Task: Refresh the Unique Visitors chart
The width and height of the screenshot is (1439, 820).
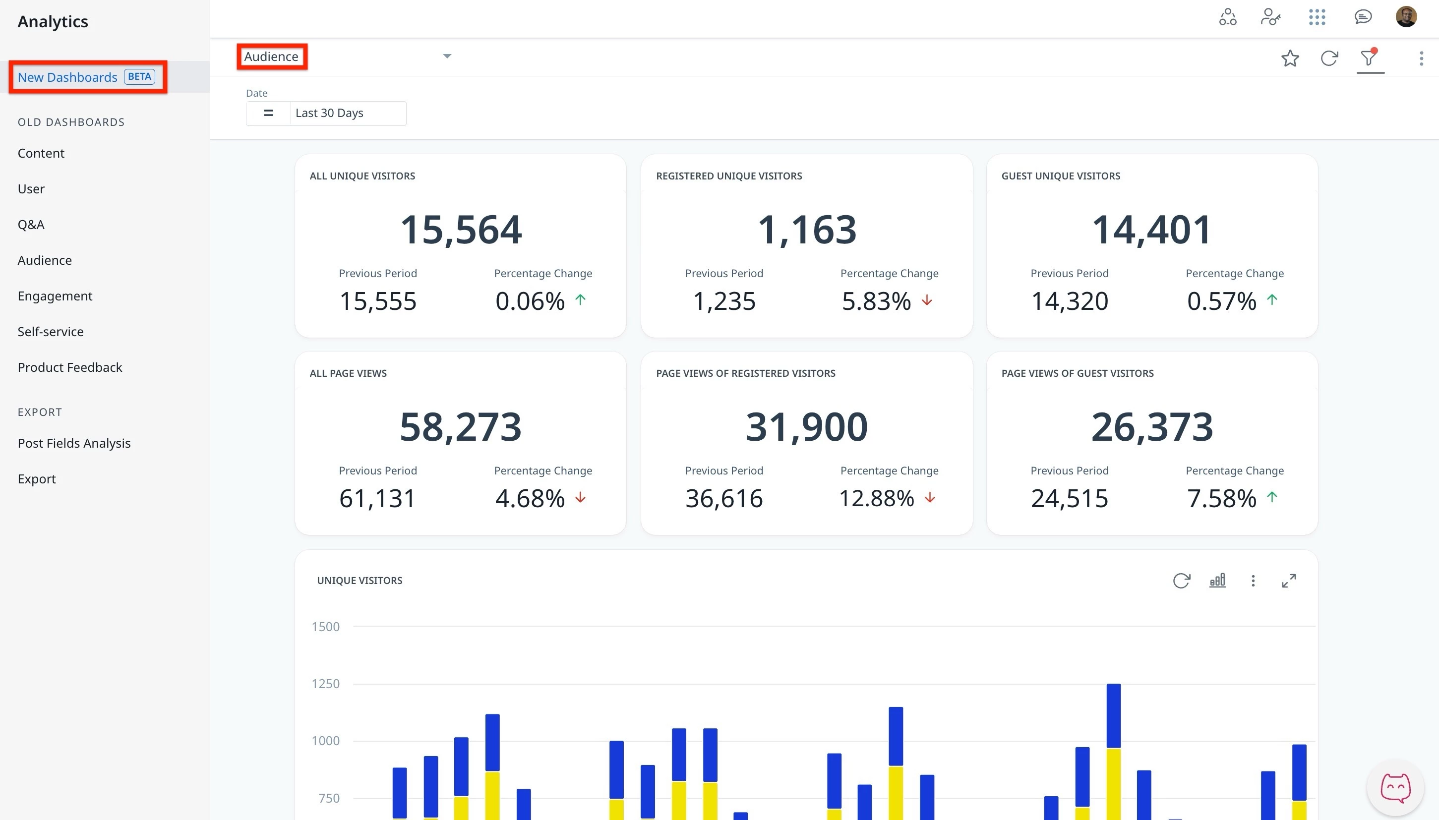Action: [1181, 580]
